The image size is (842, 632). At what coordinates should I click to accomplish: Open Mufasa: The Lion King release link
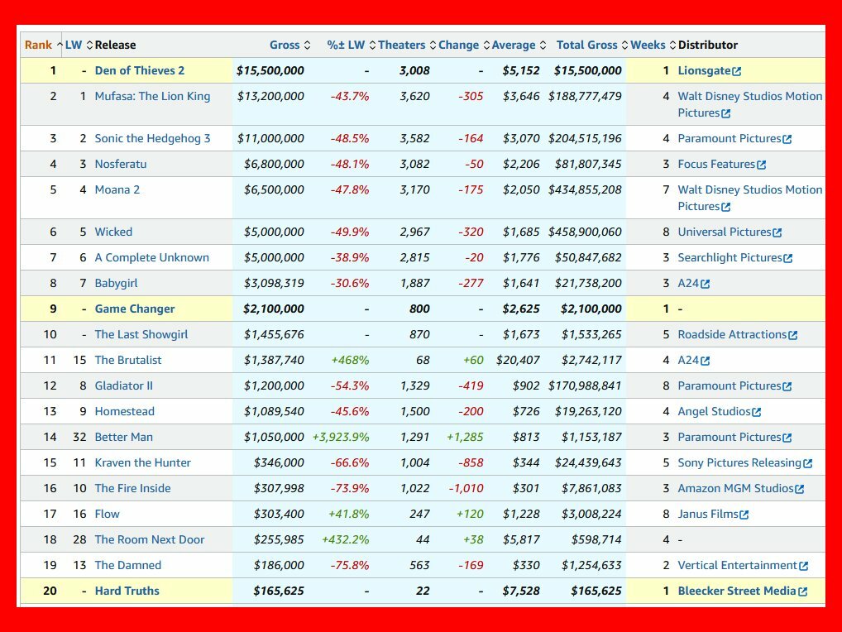[x=152, y=97]
